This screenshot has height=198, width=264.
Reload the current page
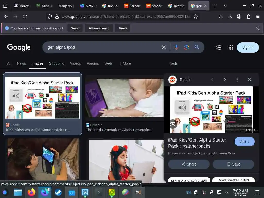pyautogui.click(x=25, y=16)
